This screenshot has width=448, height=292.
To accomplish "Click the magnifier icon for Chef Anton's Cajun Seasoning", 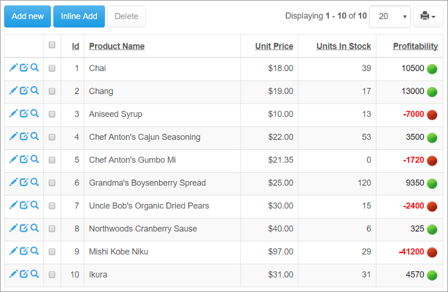I will coord(34,136).
